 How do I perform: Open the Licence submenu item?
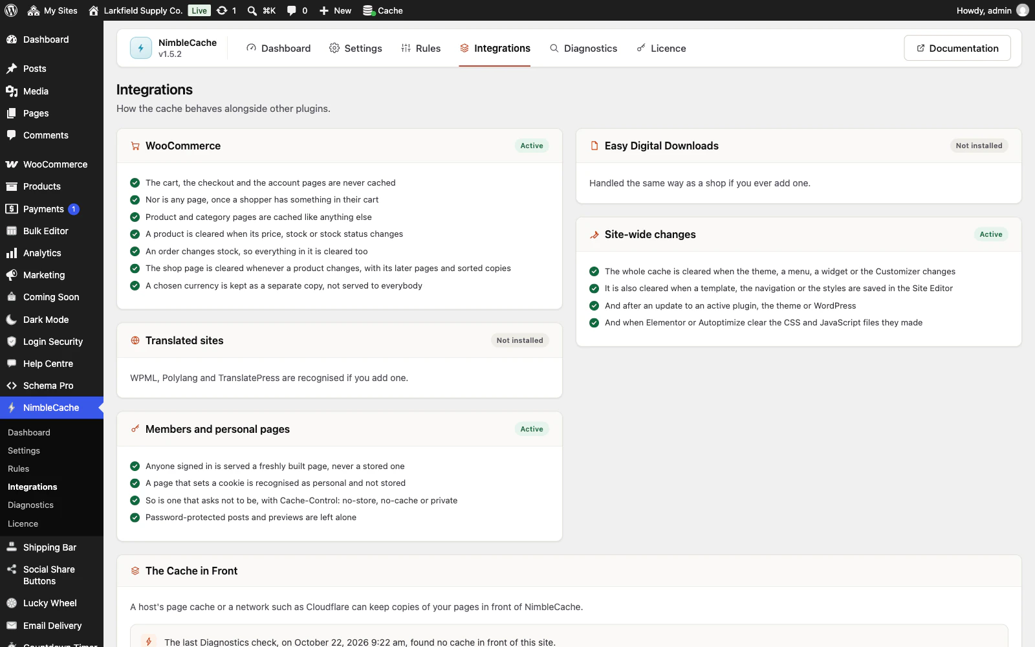click(x=52, y=524)
